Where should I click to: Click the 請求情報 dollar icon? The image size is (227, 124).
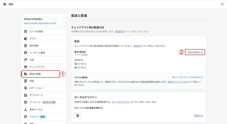26,46
